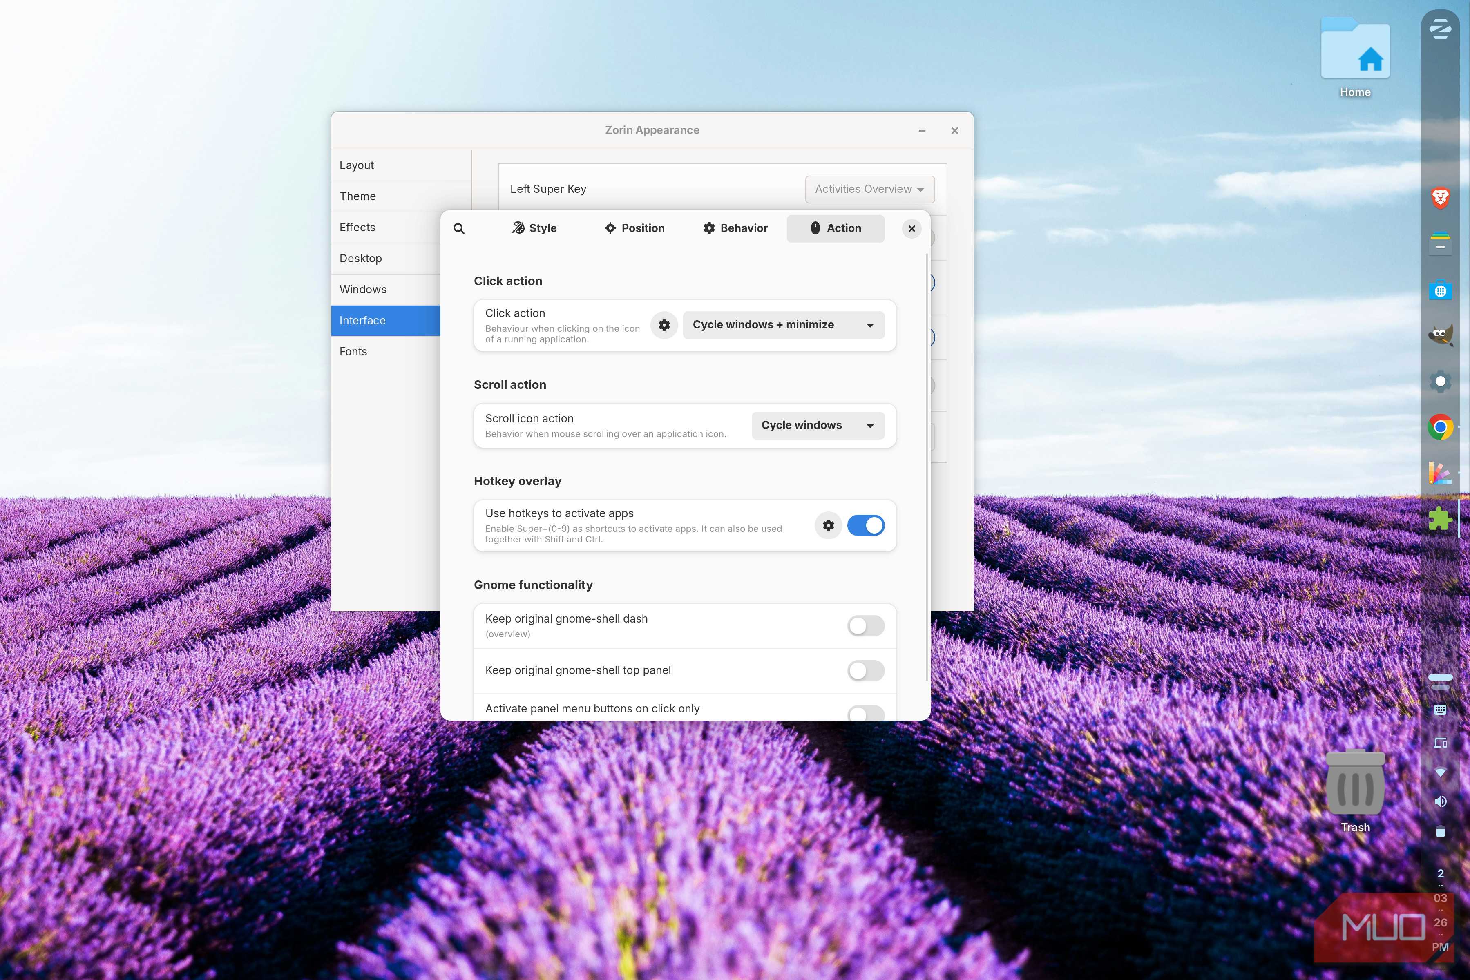1470x980 pixels.
Task: Open the gear options beside Click action
Action: (x=664, y=325)
